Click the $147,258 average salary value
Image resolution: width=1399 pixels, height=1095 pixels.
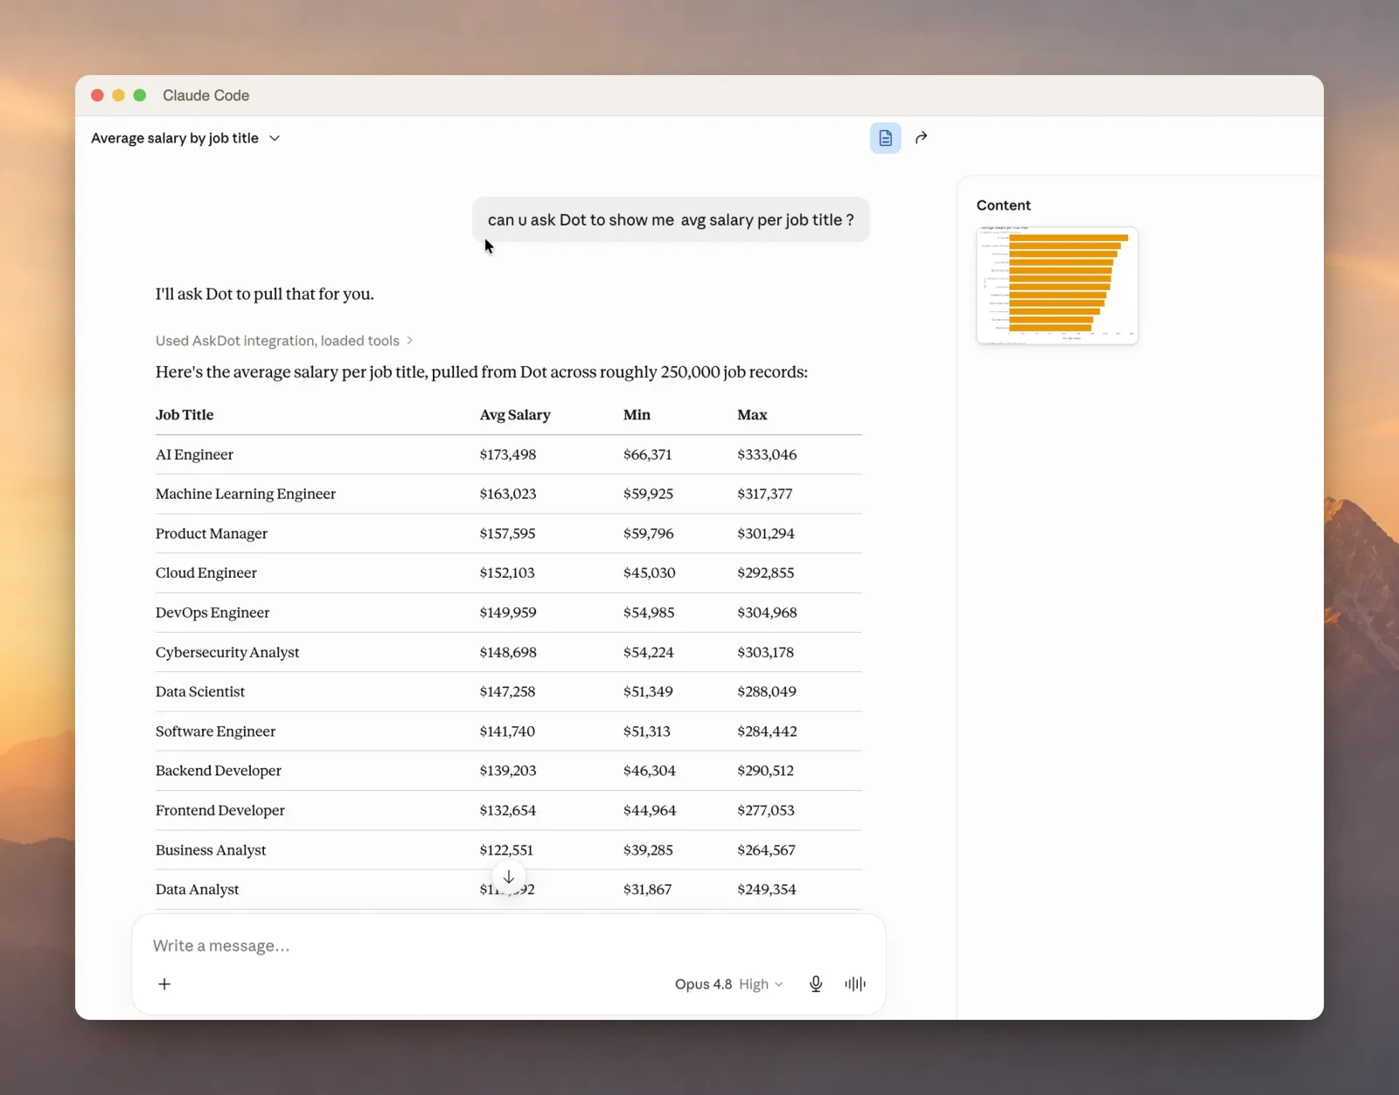point(507,691)
